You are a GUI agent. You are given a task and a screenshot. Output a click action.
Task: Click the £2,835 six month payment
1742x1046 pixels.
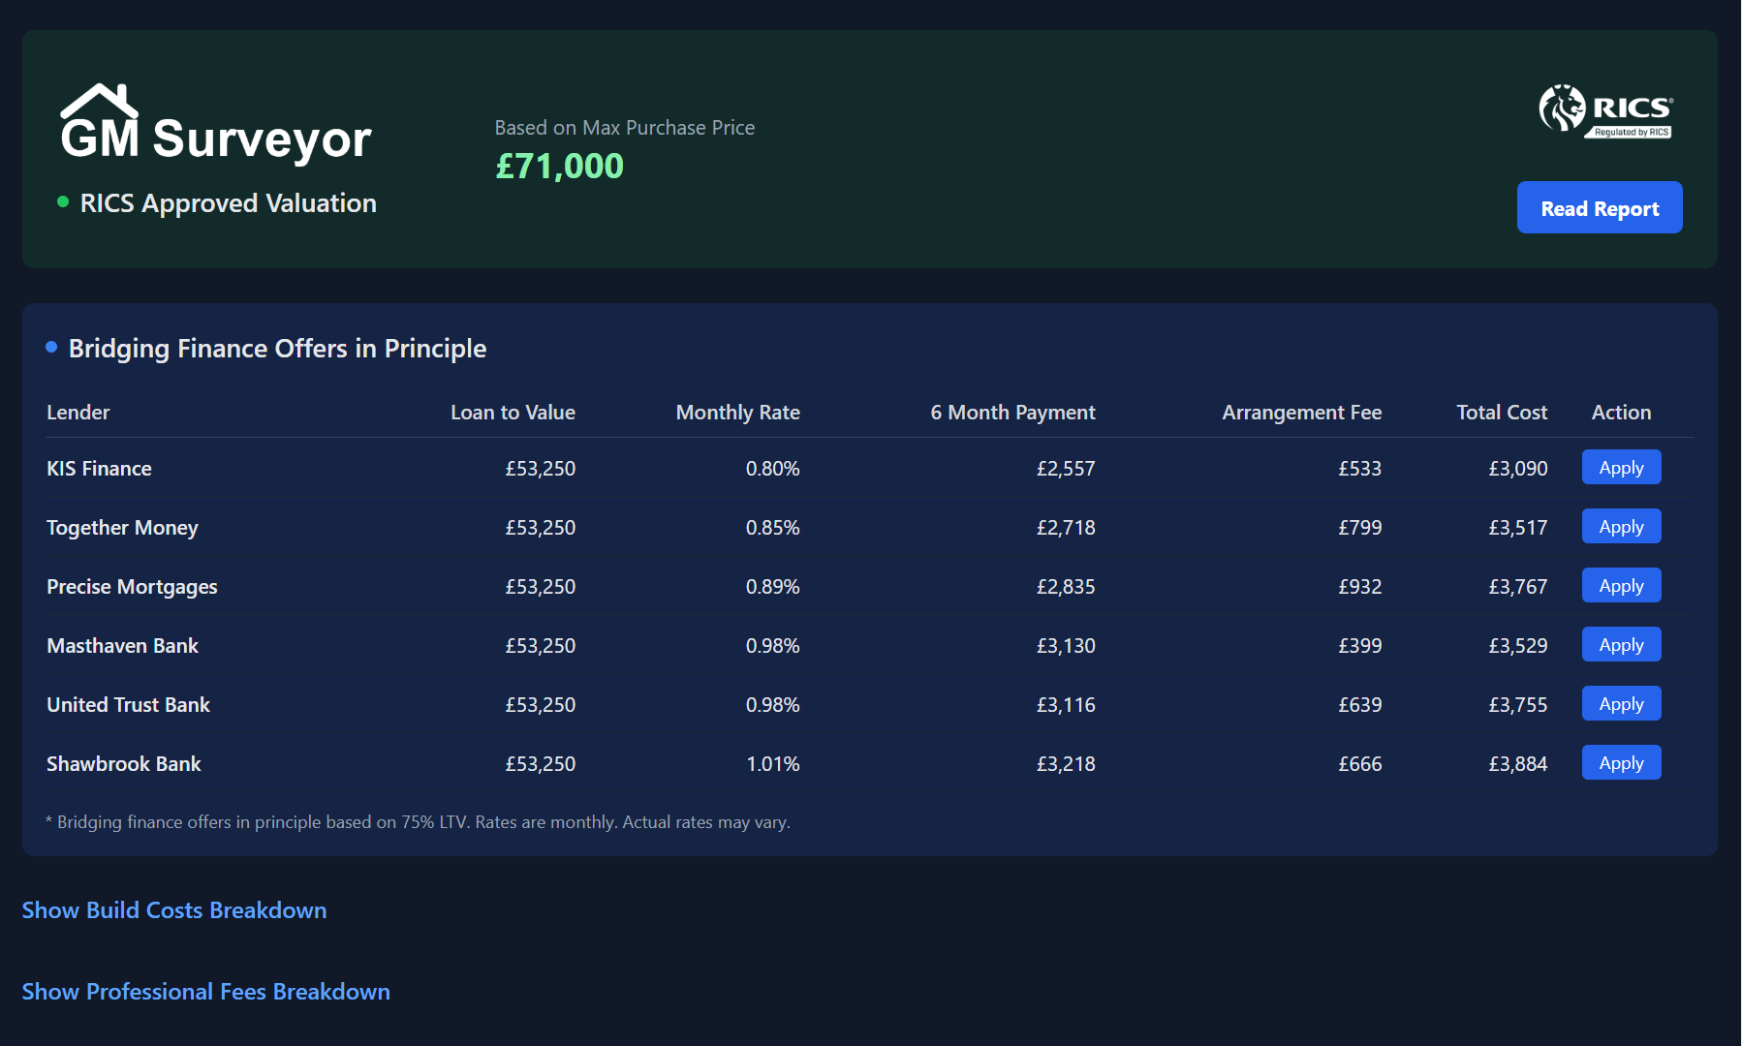(x=1066, y=587)
